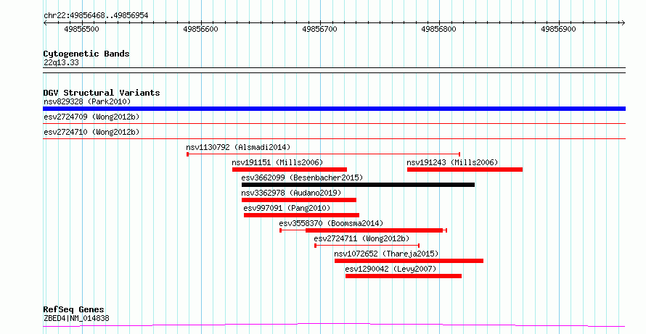Screen dimensions: 646x334
Task: Click ruler position 49856600
Action: [x=200, y=29]
